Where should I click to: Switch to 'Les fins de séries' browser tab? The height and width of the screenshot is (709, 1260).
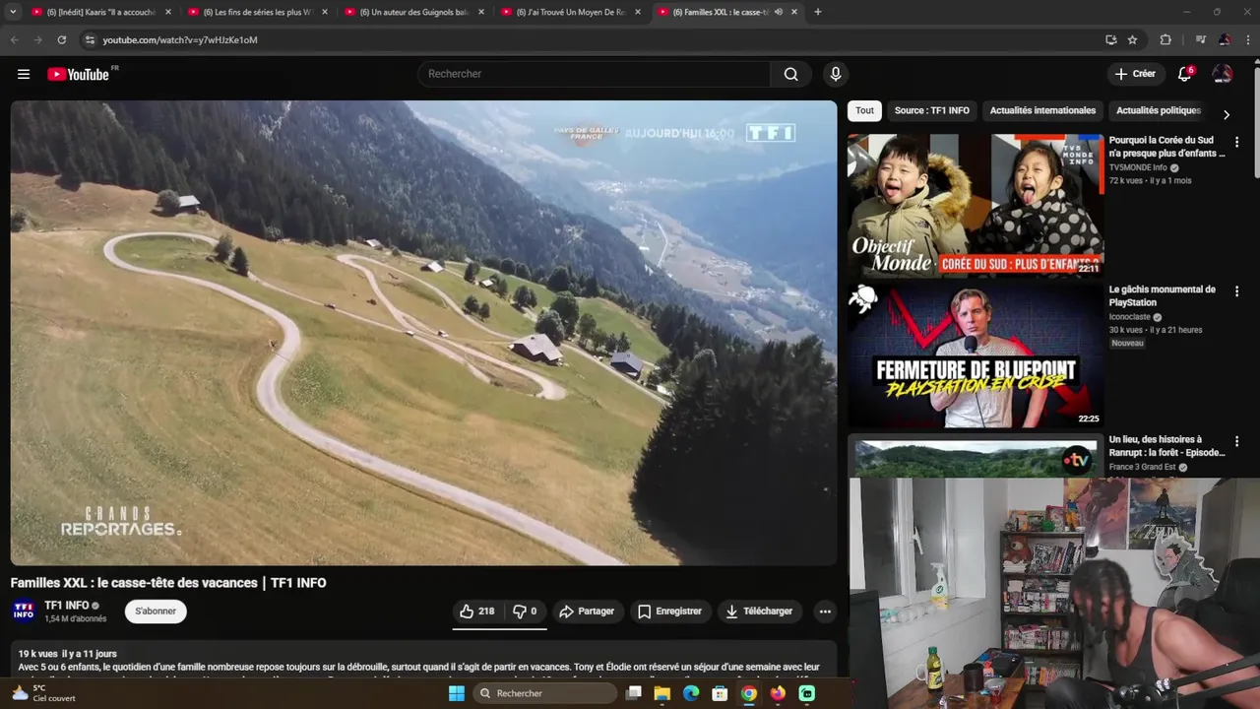click(x=258, y=12)
